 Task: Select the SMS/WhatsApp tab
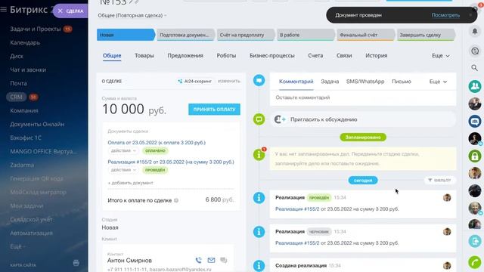365,82
